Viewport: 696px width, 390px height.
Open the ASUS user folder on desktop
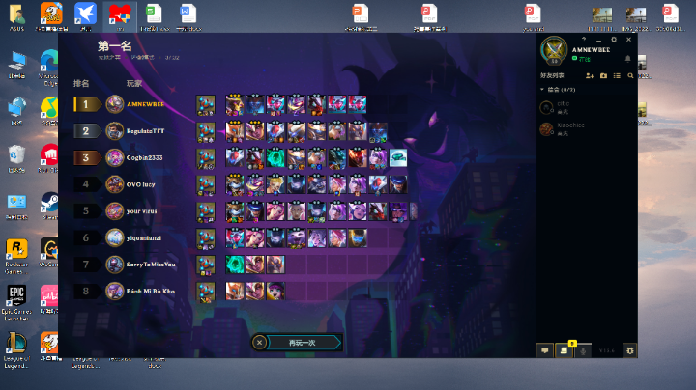tap(16, 17)
